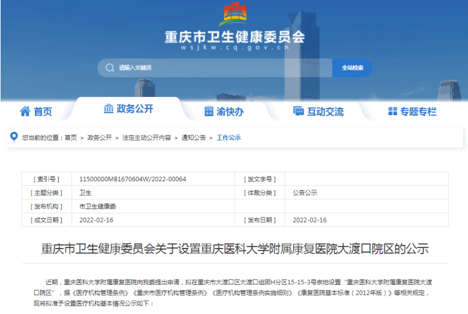This screenshot has height=314, width=468.
Task: Click the 发布机构 label cell
Action: 47,206
